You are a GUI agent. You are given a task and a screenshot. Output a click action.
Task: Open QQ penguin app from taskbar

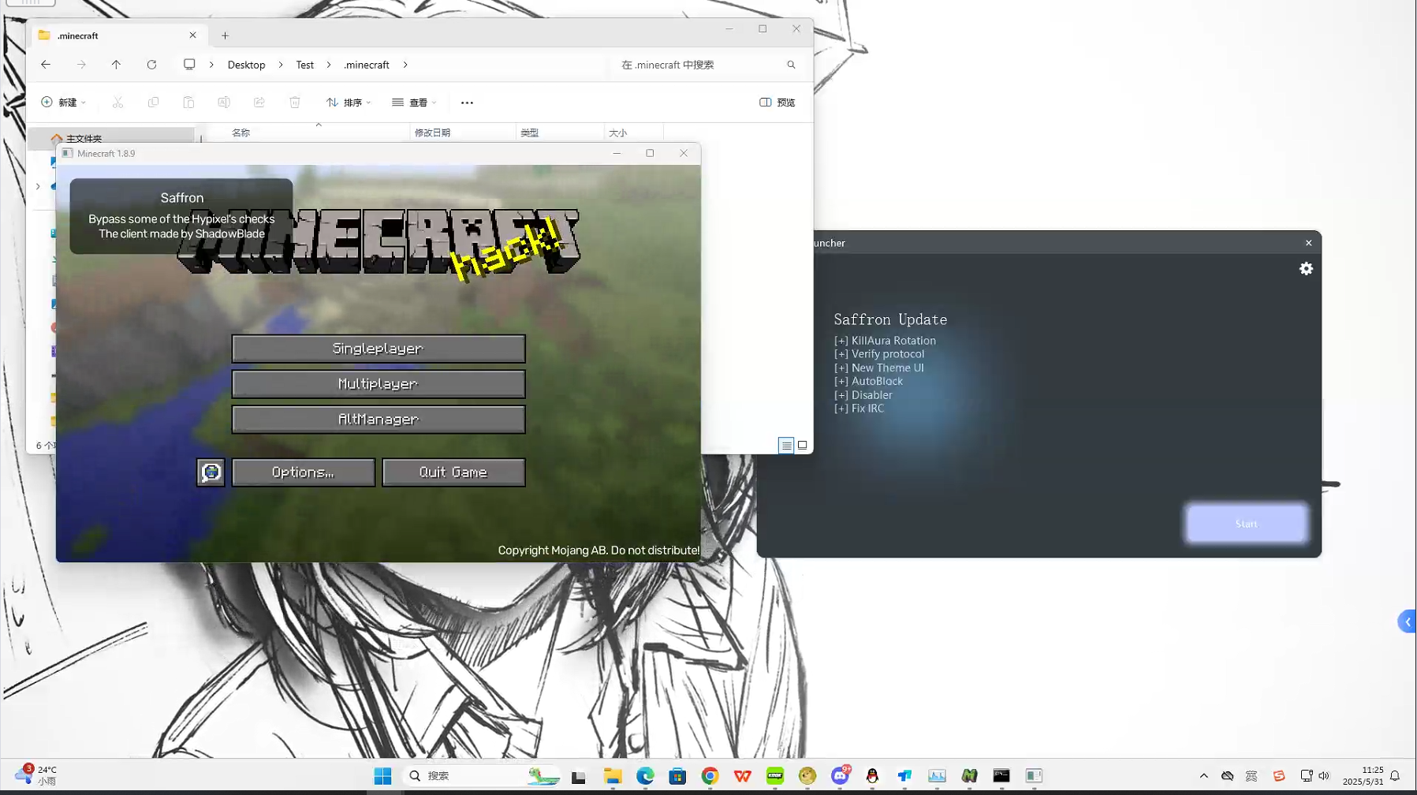click(872, 776)
